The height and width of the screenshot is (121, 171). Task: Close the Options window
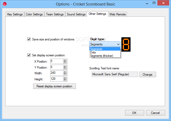click(163, 3)
